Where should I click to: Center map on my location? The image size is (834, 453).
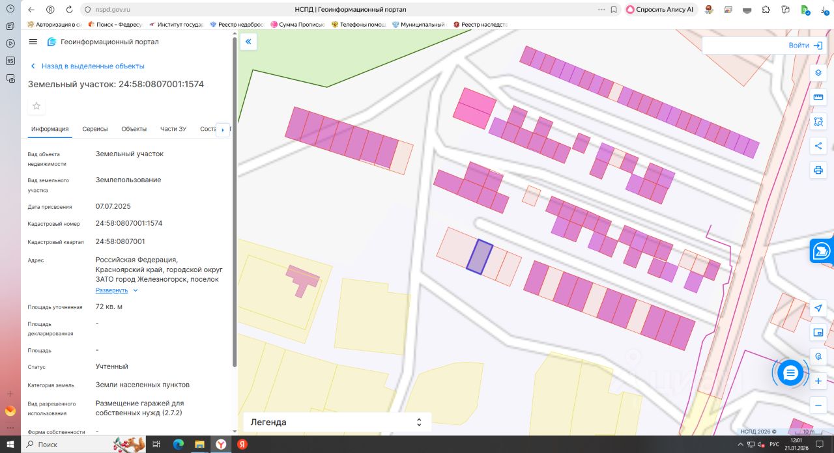coord(818,309)
